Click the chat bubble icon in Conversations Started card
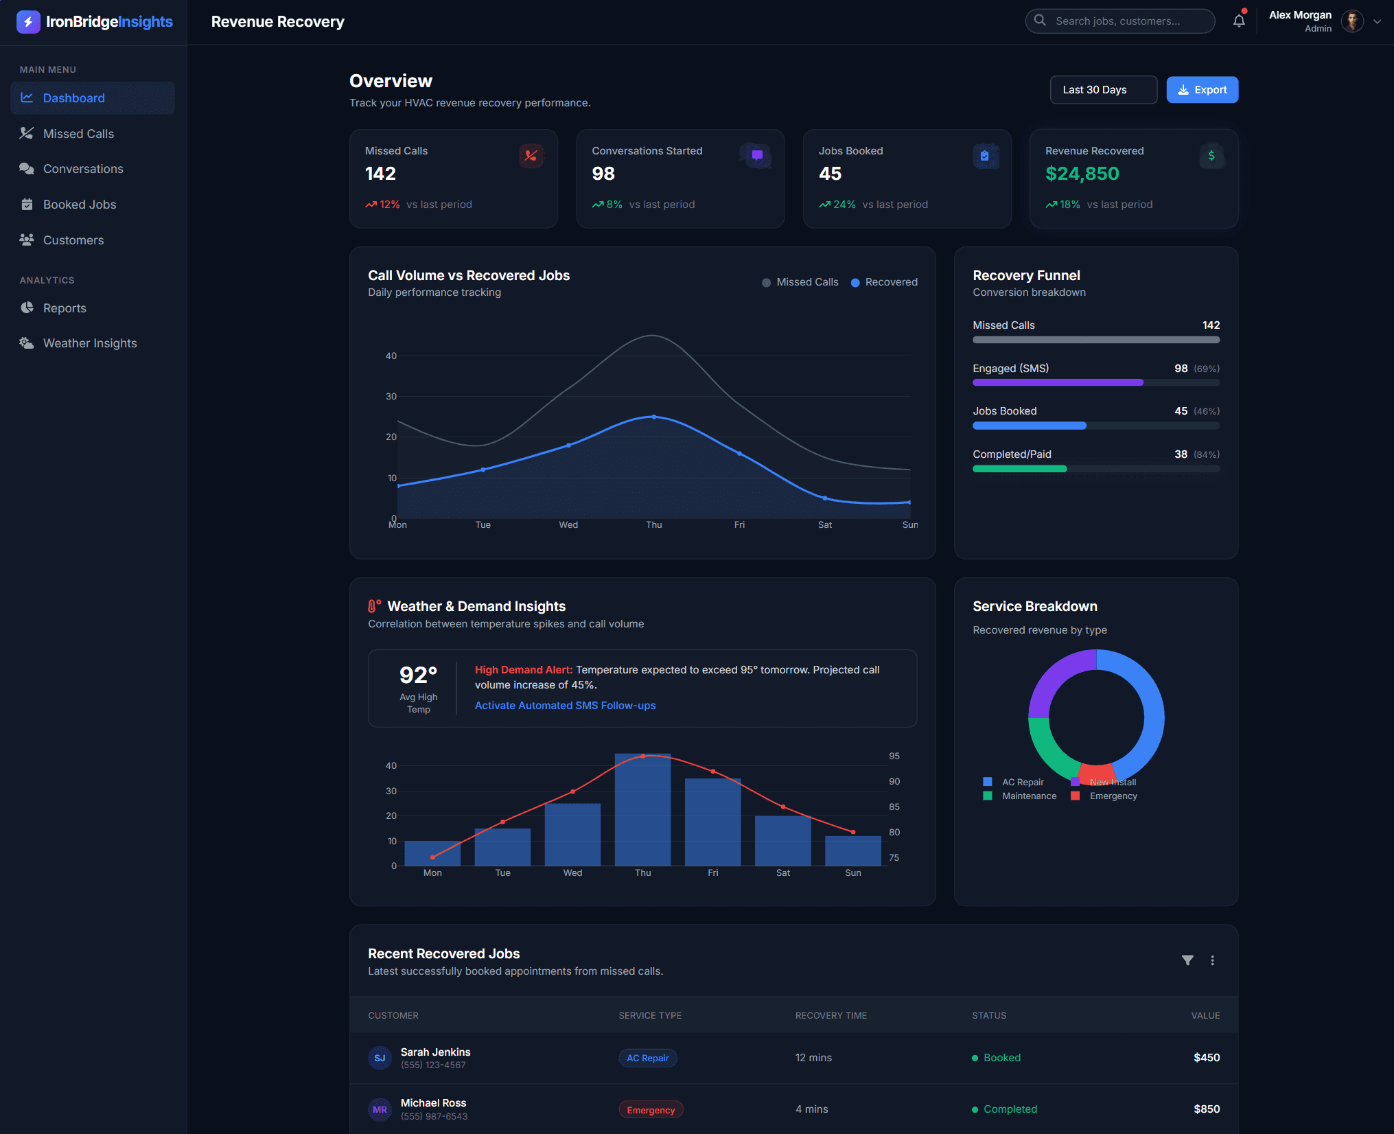The height and width of the screenshot is (1134, 1394). 757,156
